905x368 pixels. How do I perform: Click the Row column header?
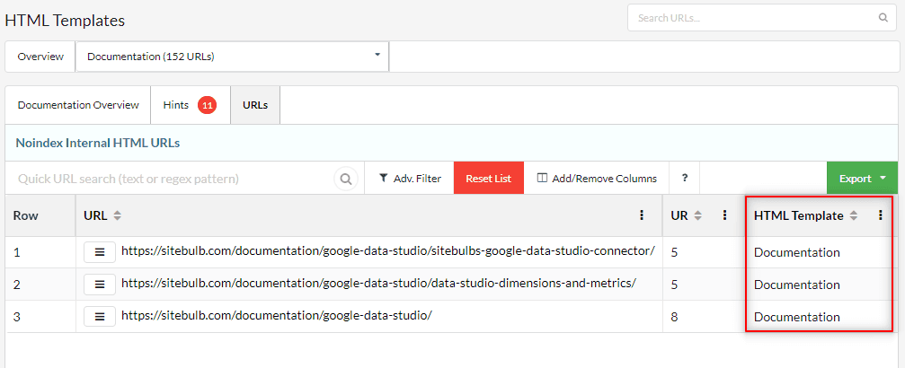point(40,215)
